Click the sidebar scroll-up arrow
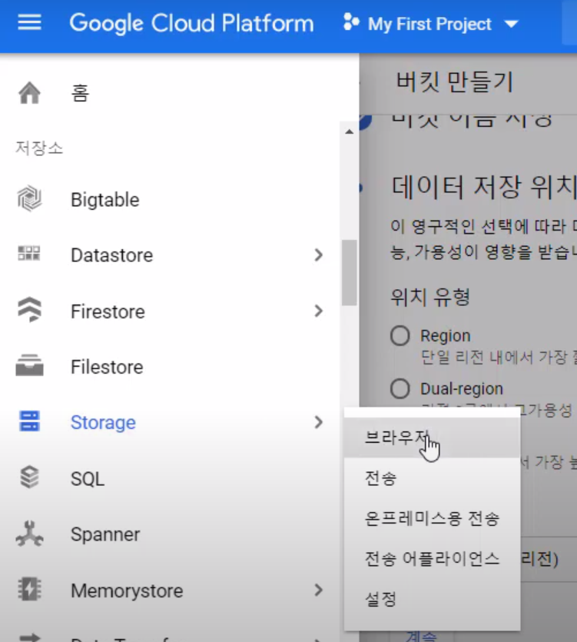Viewport: 577px width, 642px height. (x=349, y=131)
